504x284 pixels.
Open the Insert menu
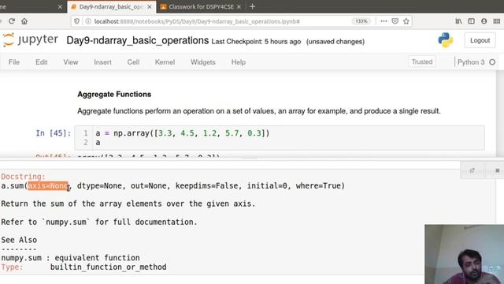point(102,62)
